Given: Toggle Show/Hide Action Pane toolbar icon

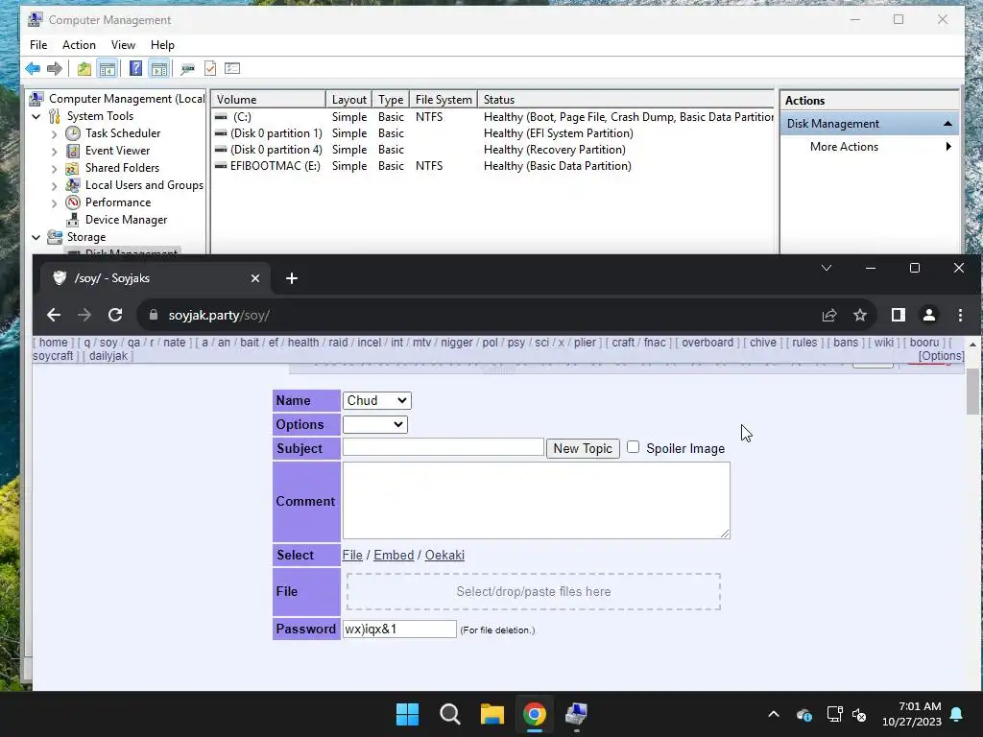Looking at the screenshot, I should [x=159, y=68].
